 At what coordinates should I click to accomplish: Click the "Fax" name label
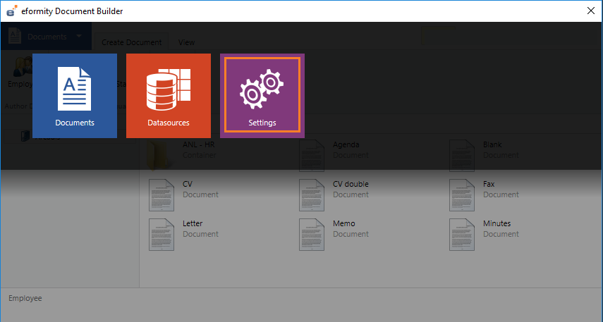click(x=489, y=184)
